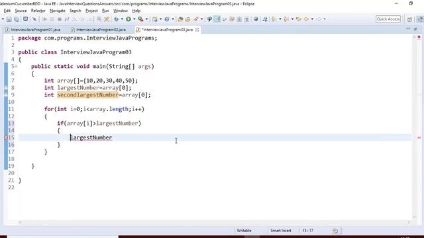Click the Search flashlight icon
Viewport: 424px width, 238px height.
click(x=195, y=19)
